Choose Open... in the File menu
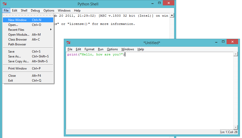 point(13,25)
